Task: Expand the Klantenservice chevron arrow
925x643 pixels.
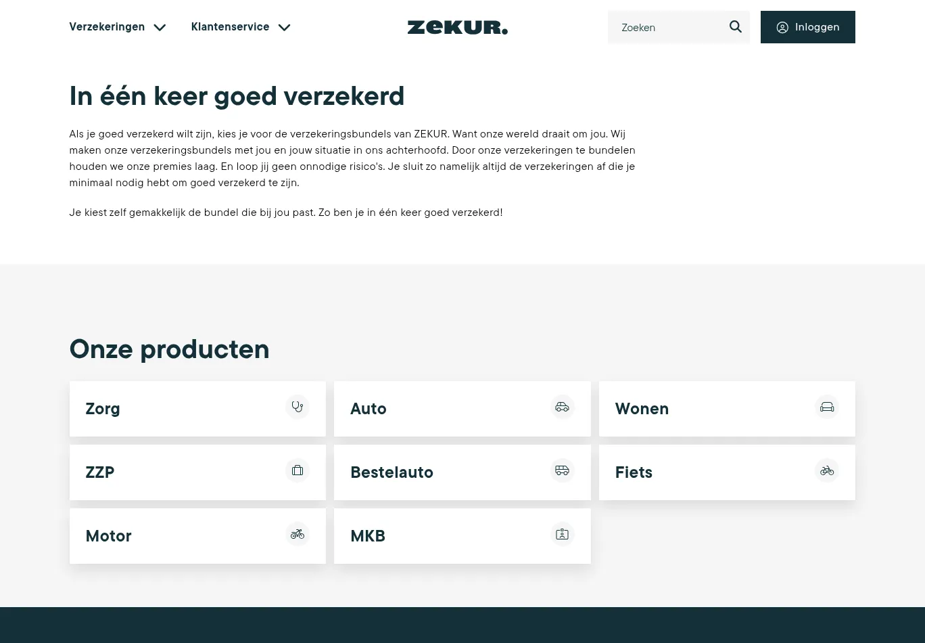Action: tap(284, 28)
